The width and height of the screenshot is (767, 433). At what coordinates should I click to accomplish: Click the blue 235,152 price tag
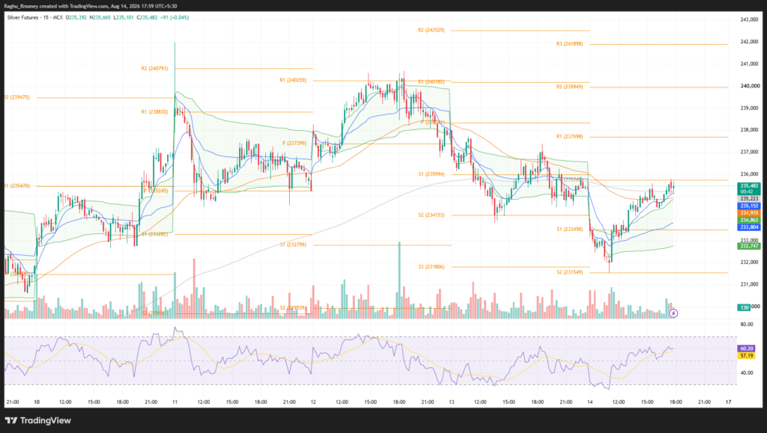click(749, 206)
